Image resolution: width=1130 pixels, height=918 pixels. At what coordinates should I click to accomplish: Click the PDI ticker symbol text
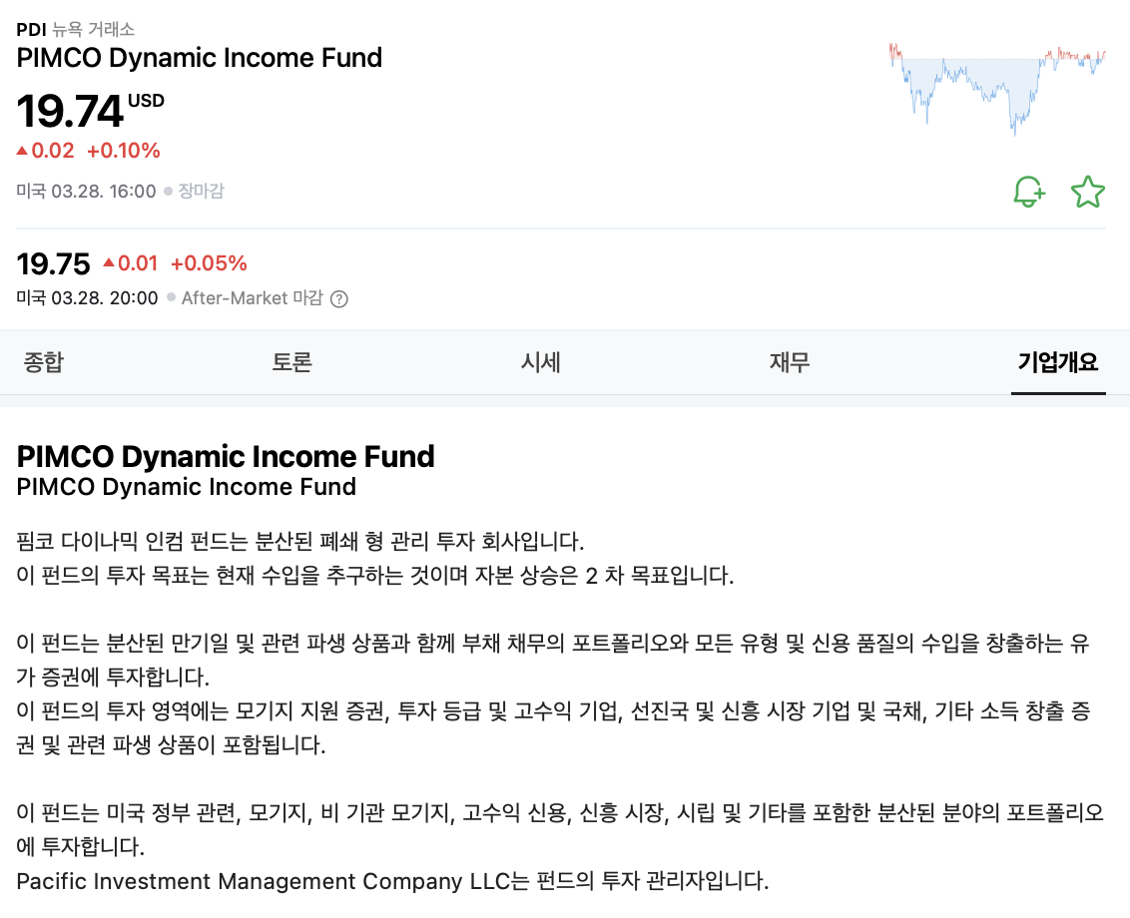point(31,30)
